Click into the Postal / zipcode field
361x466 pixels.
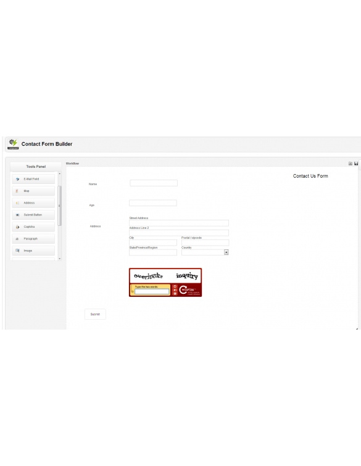tap(205, 243)
